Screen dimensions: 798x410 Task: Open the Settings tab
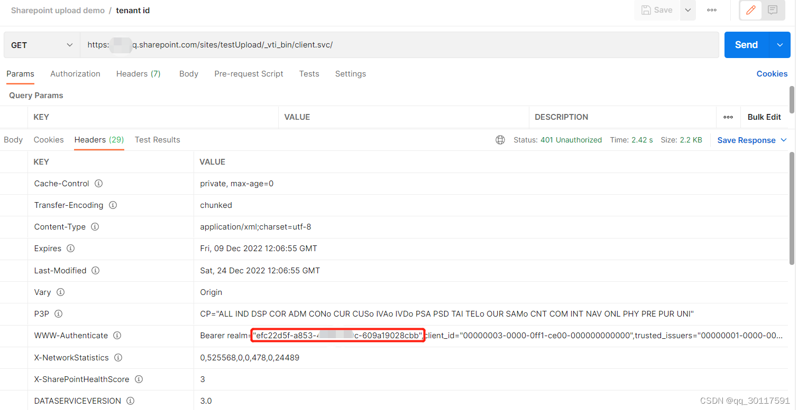point(351,74)
